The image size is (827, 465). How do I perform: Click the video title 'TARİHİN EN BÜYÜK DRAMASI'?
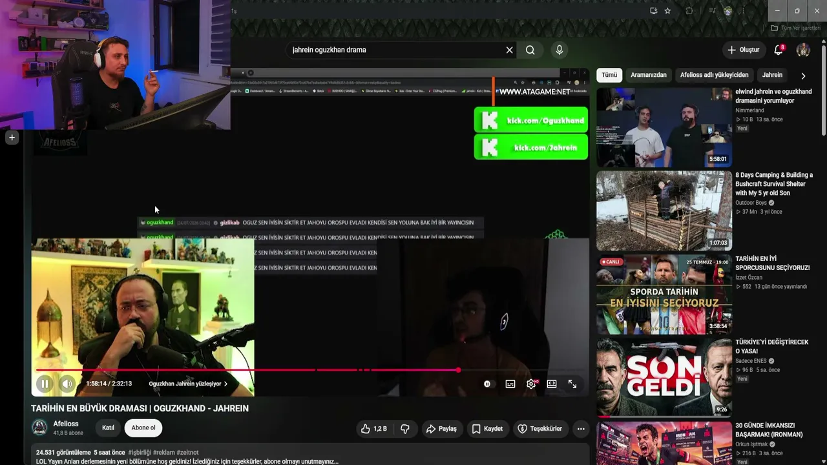[140, 408]
